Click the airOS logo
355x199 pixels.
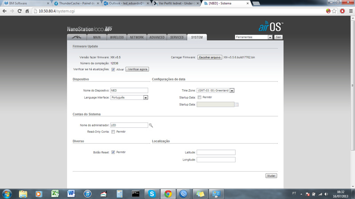click(x=271, y=27)
